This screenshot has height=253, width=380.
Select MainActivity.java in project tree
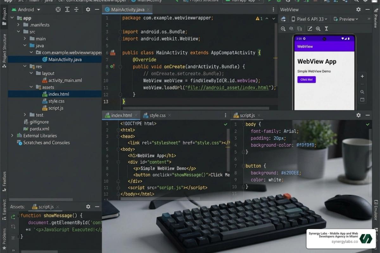(65, 59)
